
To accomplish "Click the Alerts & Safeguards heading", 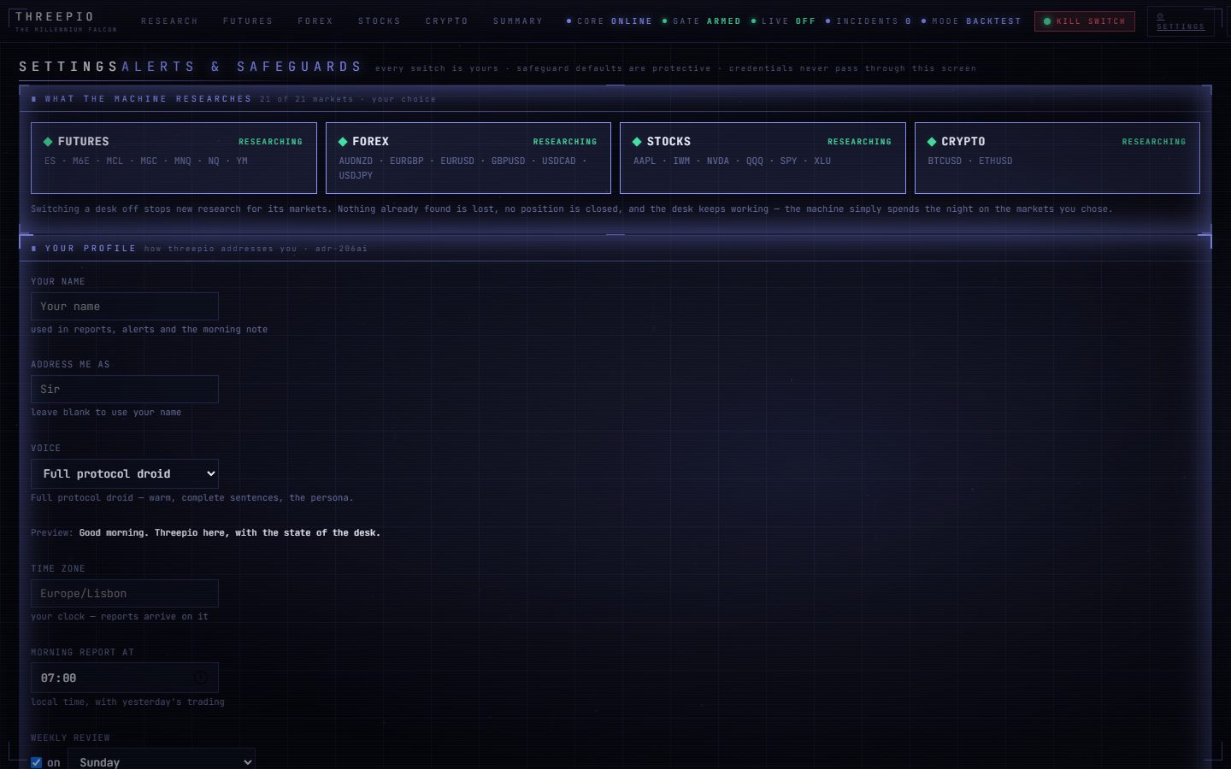I will tap(242, 67).
